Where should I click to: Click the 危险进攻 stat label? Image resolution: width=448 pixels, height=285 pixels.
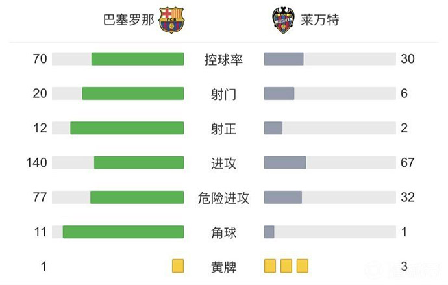click(x=223, y=197)
